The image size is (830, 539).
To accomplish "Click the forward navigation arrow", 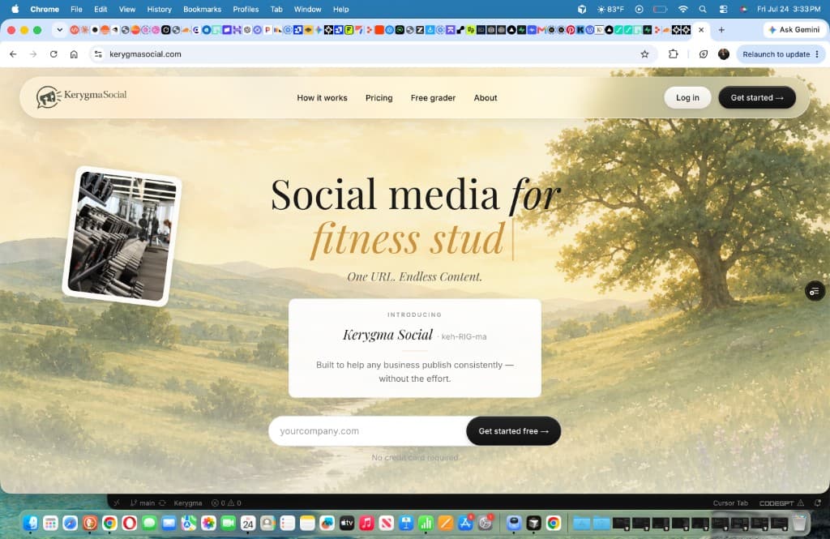I will [x=33, y=54].
